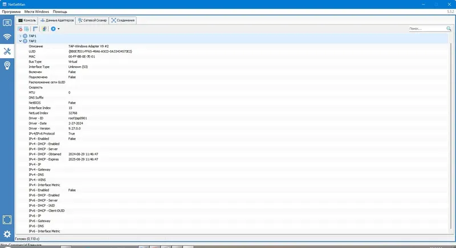Select the Bus Type row
Image resolution: width=456 pixels, height=248 pixels.
pyautogui.click(x=233, y=62)
